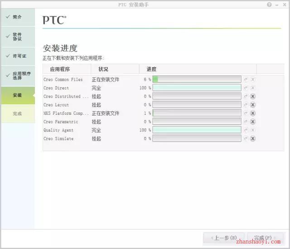
Task: Click the 100 % value for Creo Direct
Action: point(145,88)
